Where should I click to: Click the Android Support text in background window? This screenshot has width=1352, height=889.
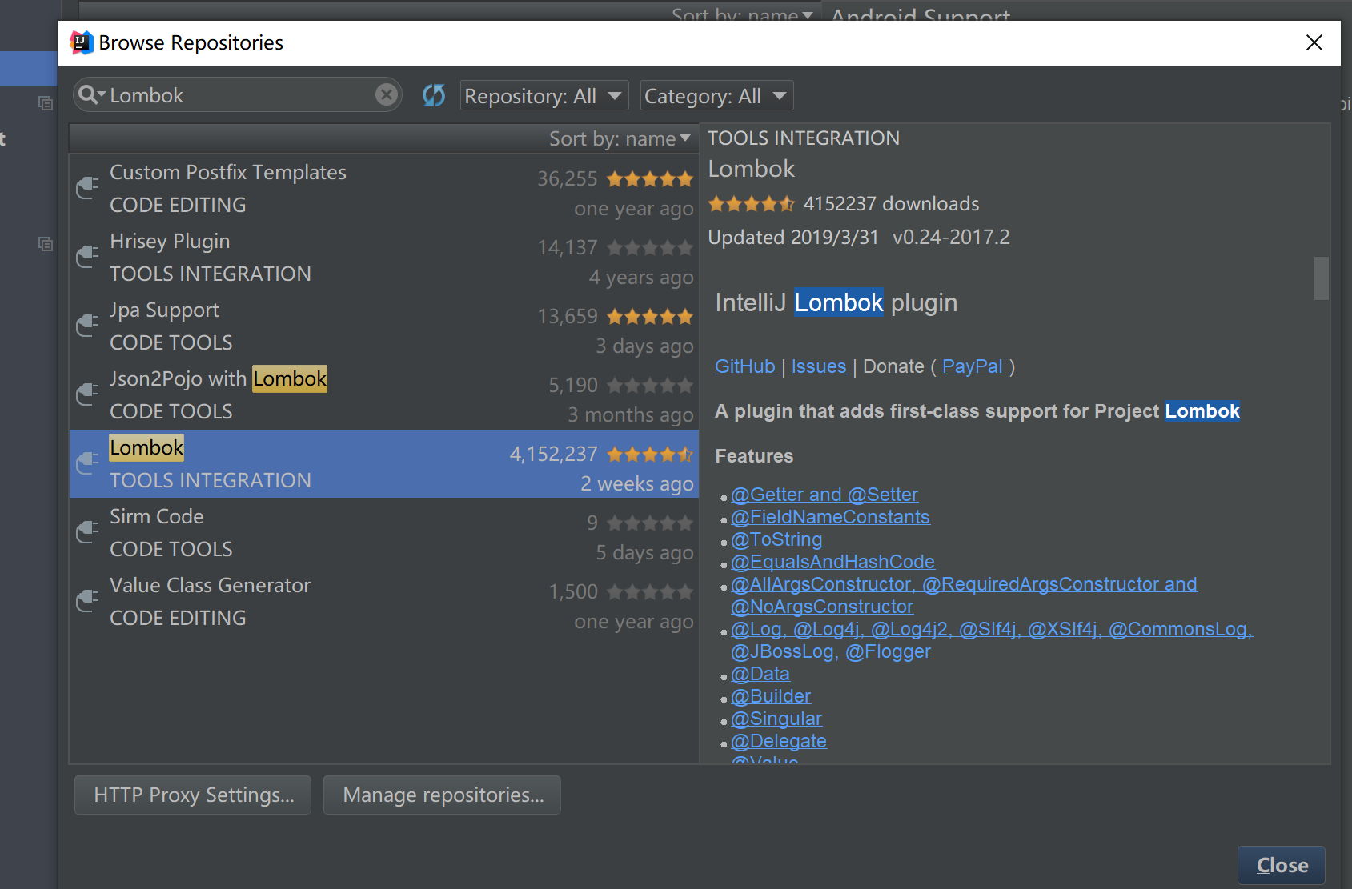[921, 14]
